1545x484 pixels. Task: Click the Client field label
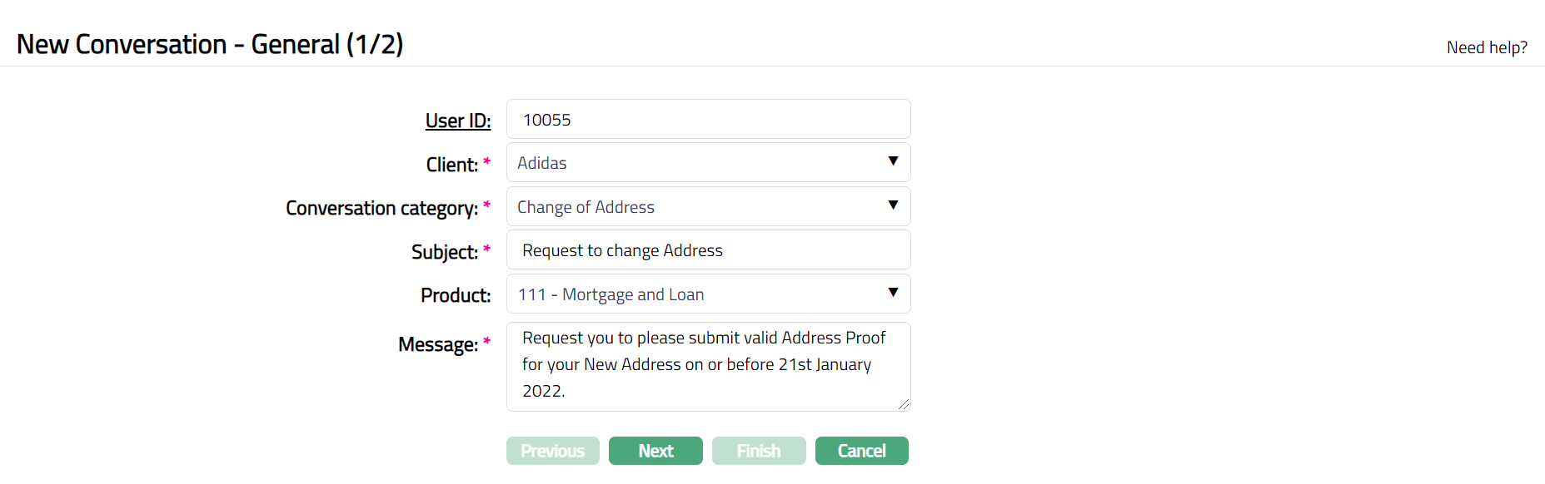pyautogui.click(x=451, y=165)
